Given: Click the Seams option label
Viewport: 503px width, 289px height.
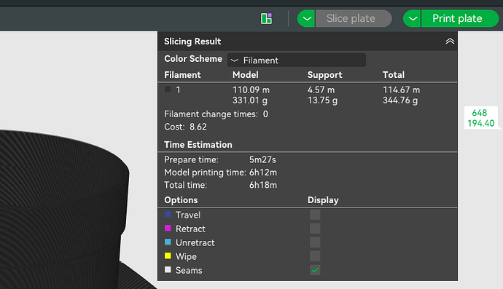Looking at the screenshot, I should [189, 270].
